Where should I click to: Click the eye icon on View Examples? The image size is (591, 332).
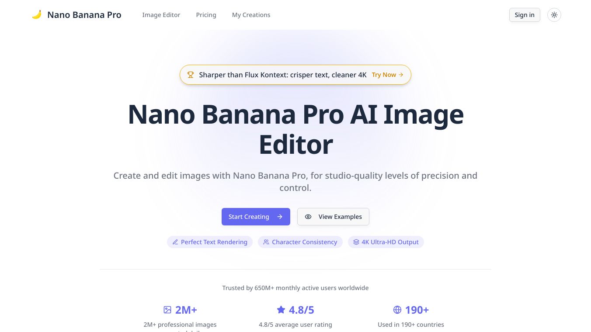[308, 217]
